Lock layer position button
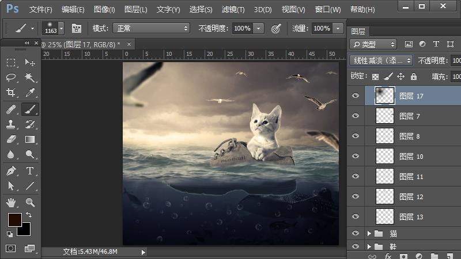 (400, 77)
